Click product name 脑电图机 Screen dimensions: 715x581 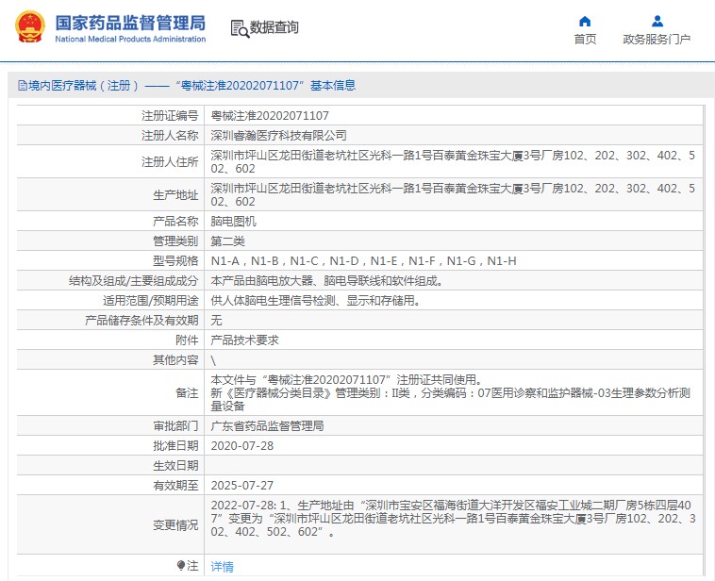tap(232, 222)
